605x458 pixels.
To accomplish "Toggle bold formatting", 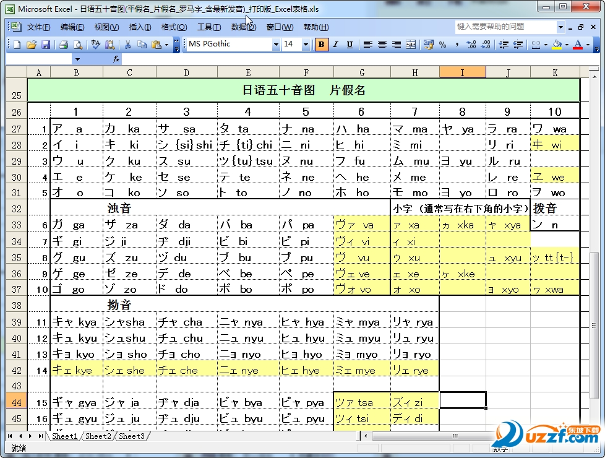I will click(x=321, y=45).
